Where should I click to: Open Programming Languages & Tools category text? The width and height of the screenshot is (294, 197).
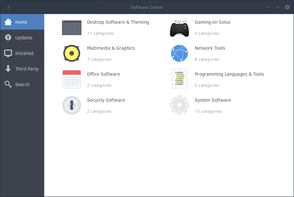pyautogui.click(x=229, y=74)
